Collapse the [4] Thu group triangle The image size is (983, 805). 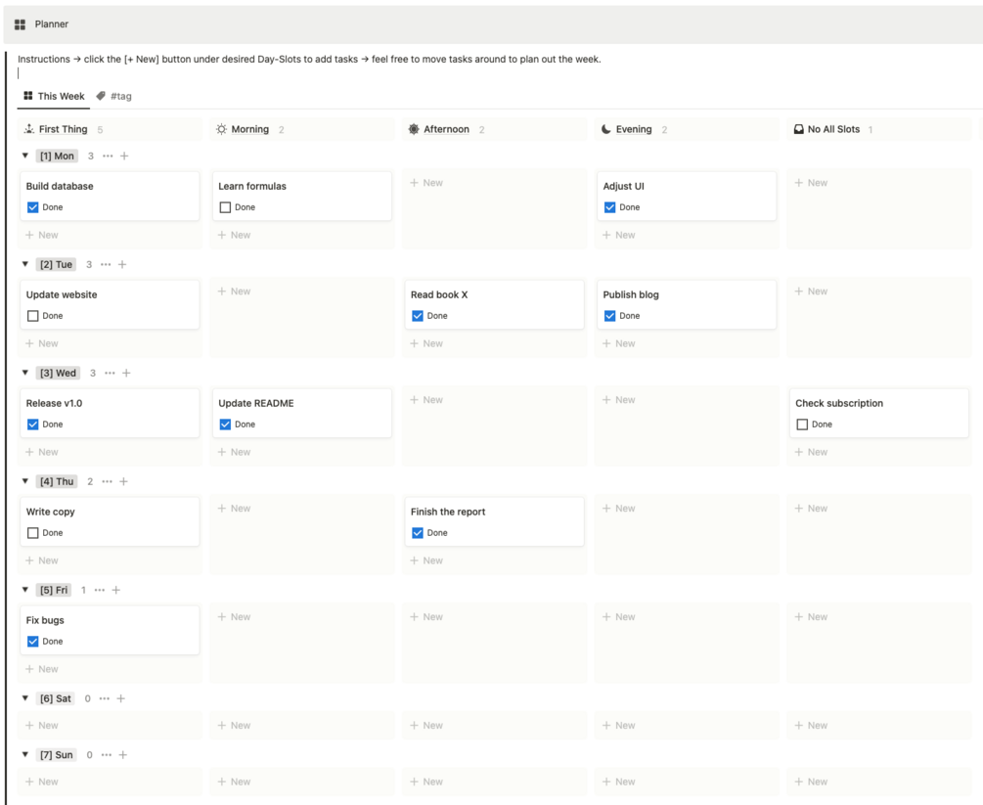(x=25, y=482)
